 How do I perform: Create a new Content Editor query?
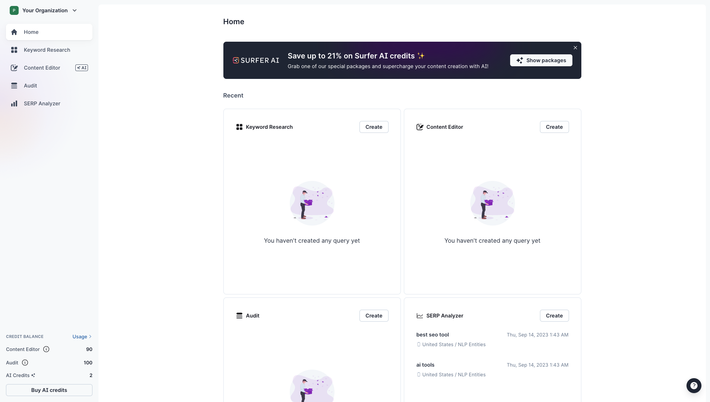click(554, 127)
